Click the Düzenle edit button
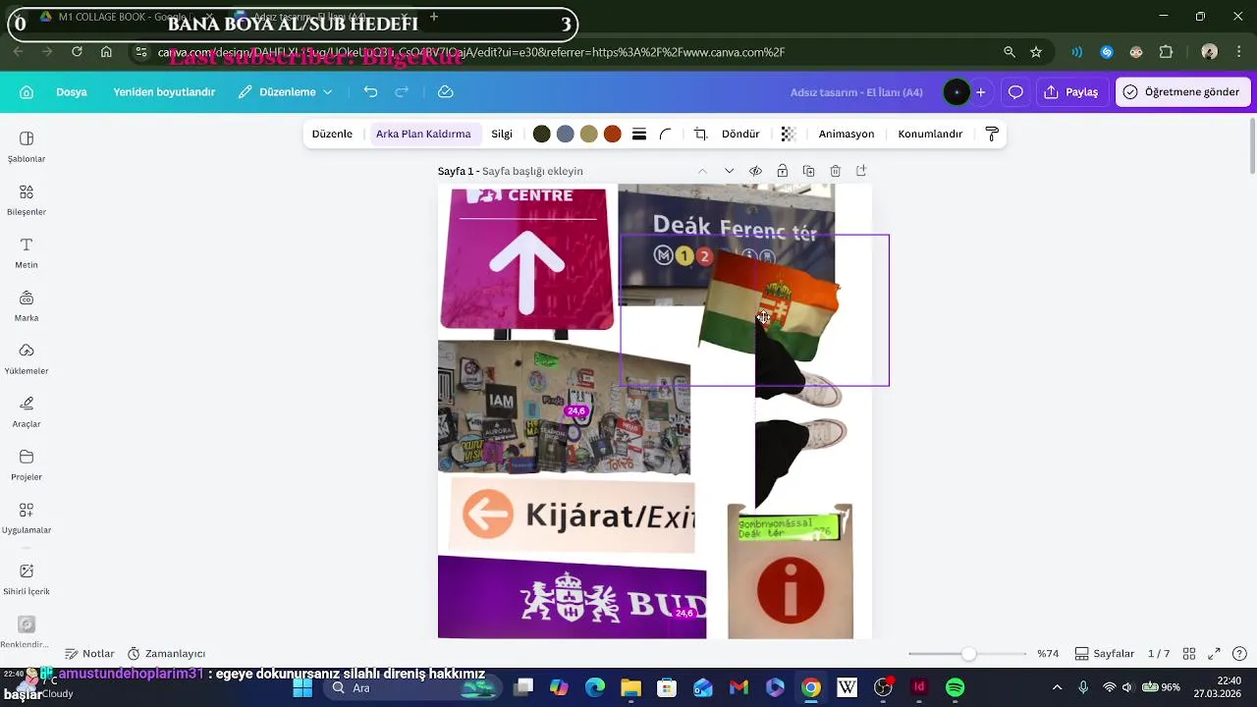Screen dimensions: 1257x707 click(332, 134)
